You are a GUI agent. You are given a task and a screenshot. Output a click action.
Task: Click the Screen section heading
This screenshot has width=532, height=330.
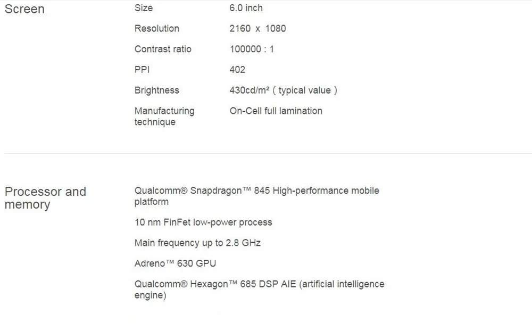[x=24, y=9]
